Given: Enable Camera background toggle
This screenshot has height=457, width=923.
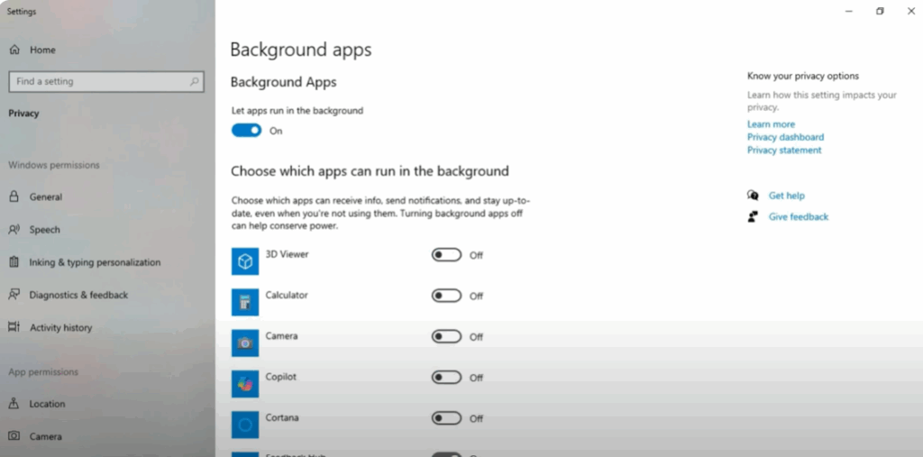Looking at the screenshot, I should [x=446, y=336].
